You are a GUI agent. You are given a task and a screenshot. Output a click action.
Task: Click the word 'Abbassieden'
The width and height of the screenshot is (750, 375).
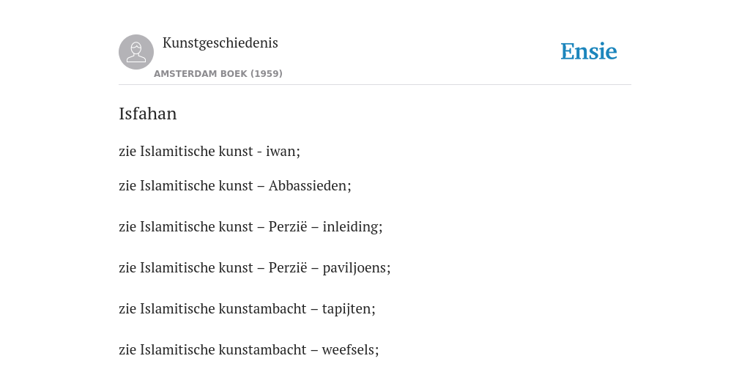pyautogui.click(x=308, y=185)
